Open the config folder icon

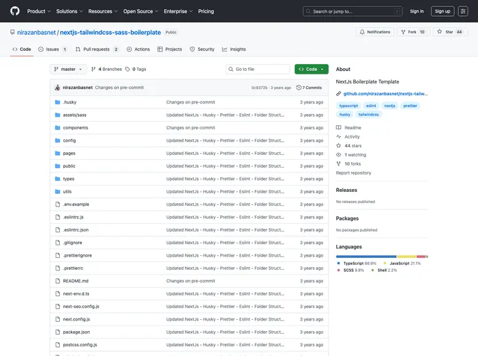[x=57, y=140]
